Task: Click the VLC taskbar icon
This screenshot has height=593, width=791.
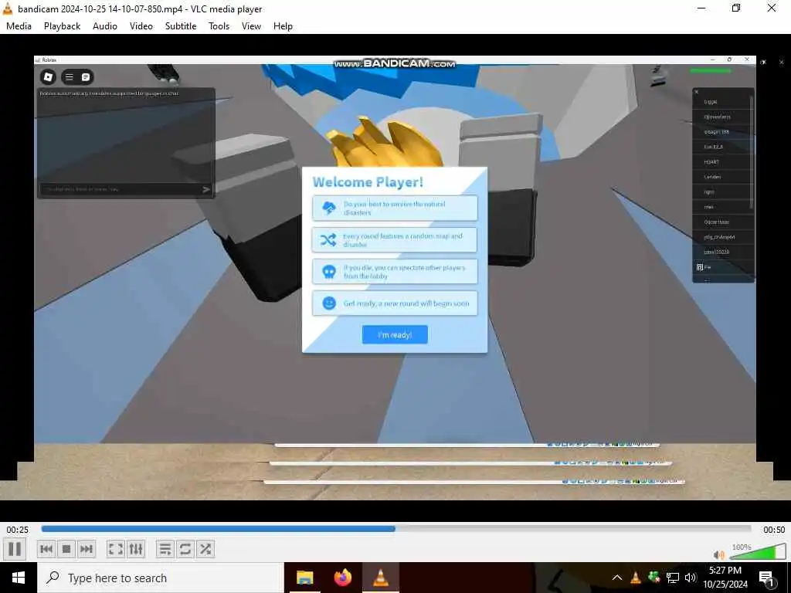Action: click(x=380, y=578)
